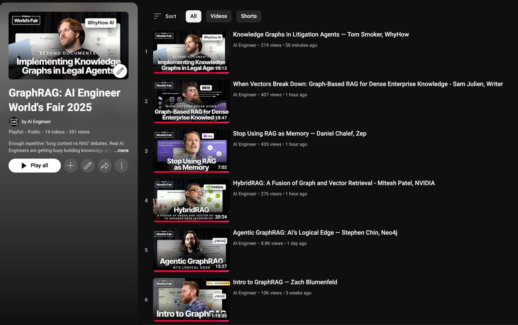518x325 pixels.
Task: Click AI Engineer channel name under When Vectors Break Down
Action: click(x=245, y=95)
